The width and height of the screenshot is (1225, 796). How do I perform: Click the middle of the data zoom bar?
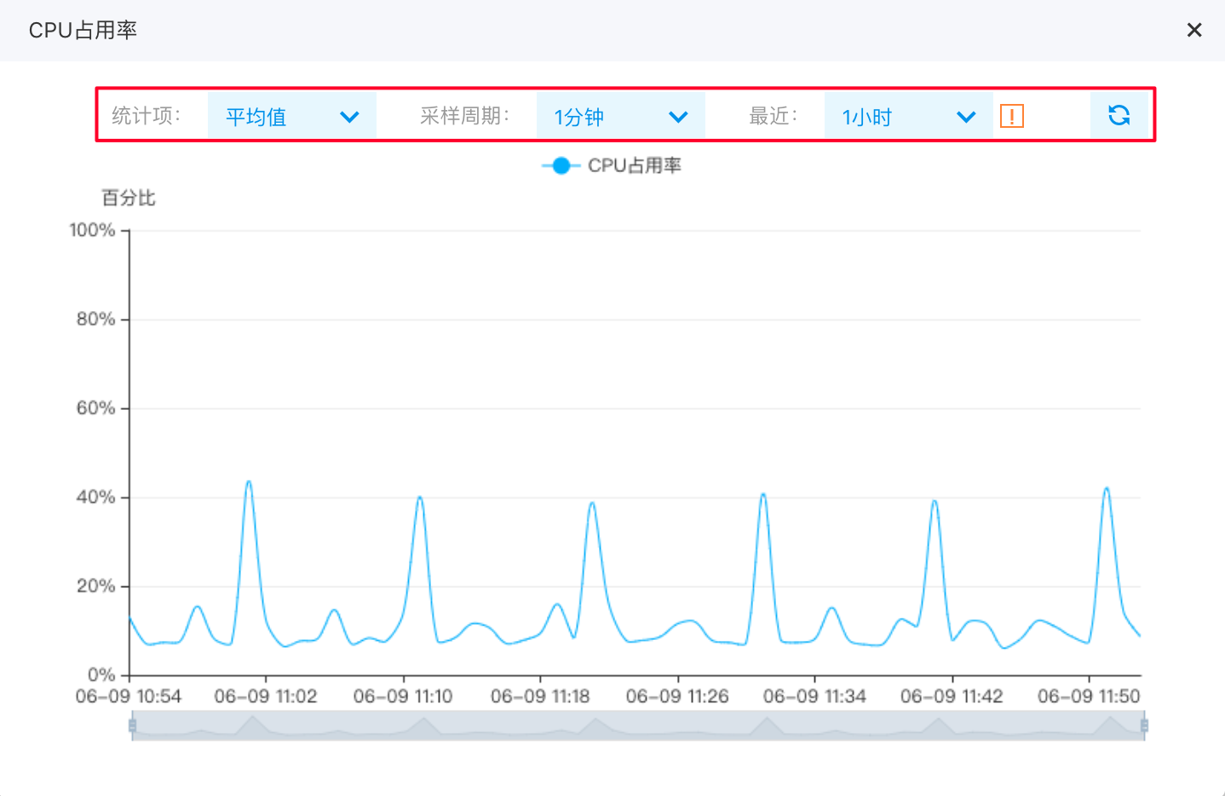[638, 725]
